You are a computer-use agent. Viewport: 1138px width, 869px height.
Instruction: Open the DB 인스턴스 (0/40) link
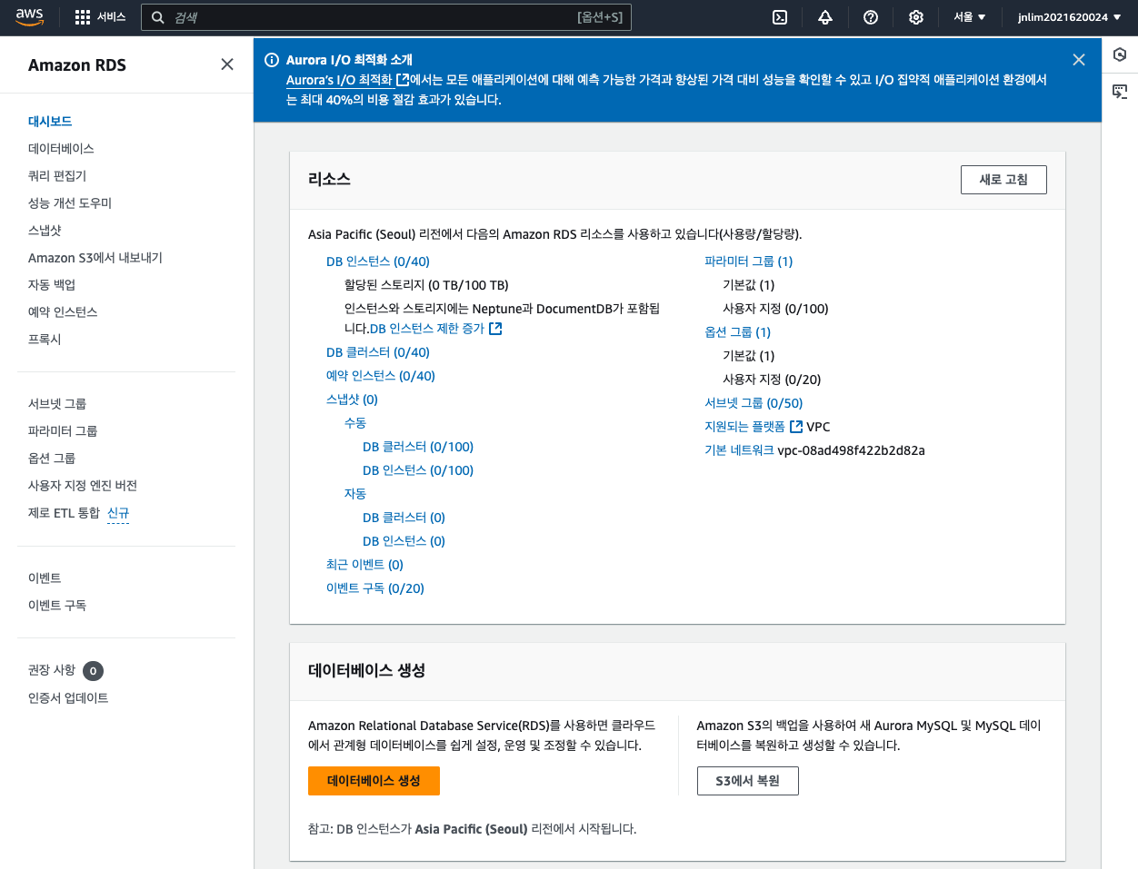(378, 262)
